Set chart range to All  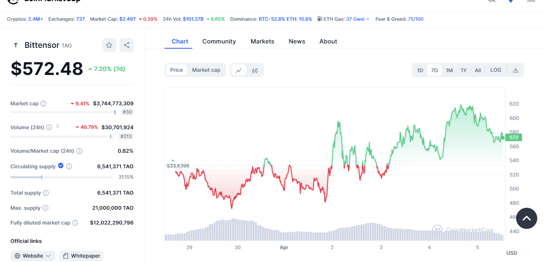(x=478, y=70)
